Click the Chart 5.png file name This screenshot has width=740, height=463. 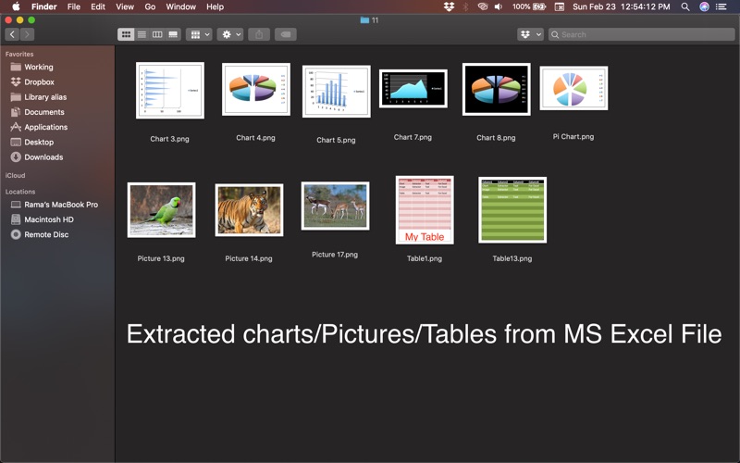pos(336,141)
